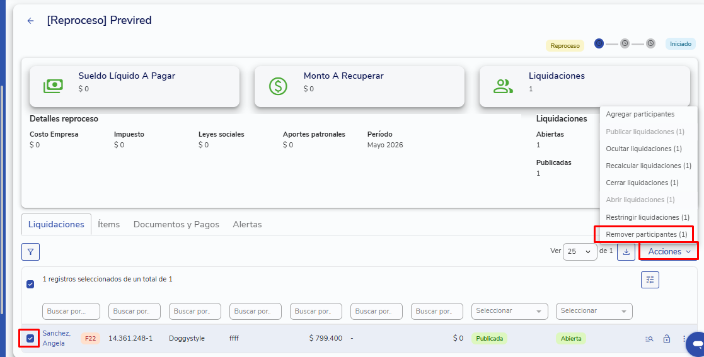Click the Abierta status badge

coord(571,339)
